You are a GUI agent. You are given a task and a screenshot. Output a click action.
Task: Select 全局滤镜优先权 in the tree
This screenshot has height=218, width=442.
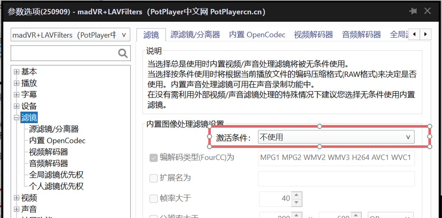coord(56,175)
